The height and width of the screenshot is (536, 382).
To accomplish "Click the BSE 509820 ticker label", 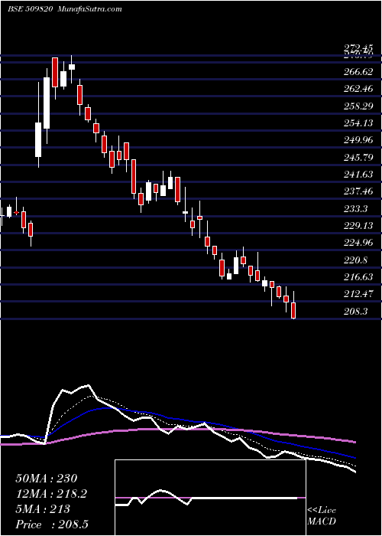I will pos(30,9).
